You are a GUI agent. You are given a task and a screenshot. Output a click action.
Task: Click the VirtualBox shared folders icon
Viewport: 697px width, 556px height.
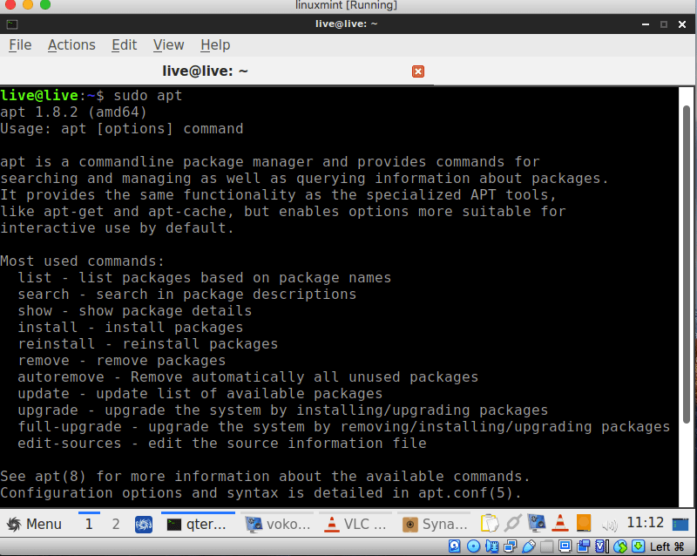(547, 546)
